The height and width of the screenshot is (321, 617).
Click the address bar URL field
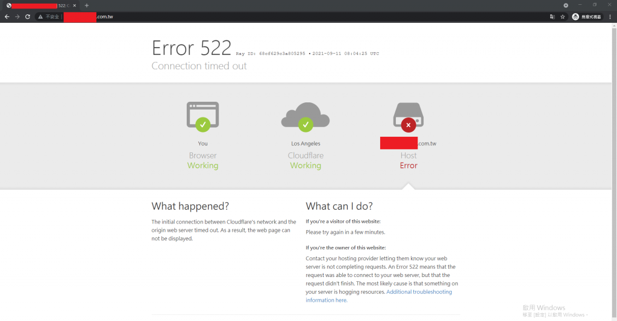point(291,16)
